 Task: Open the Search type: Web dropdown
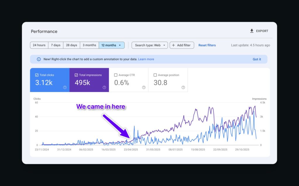pyautogui.click(x=149, y=45)
